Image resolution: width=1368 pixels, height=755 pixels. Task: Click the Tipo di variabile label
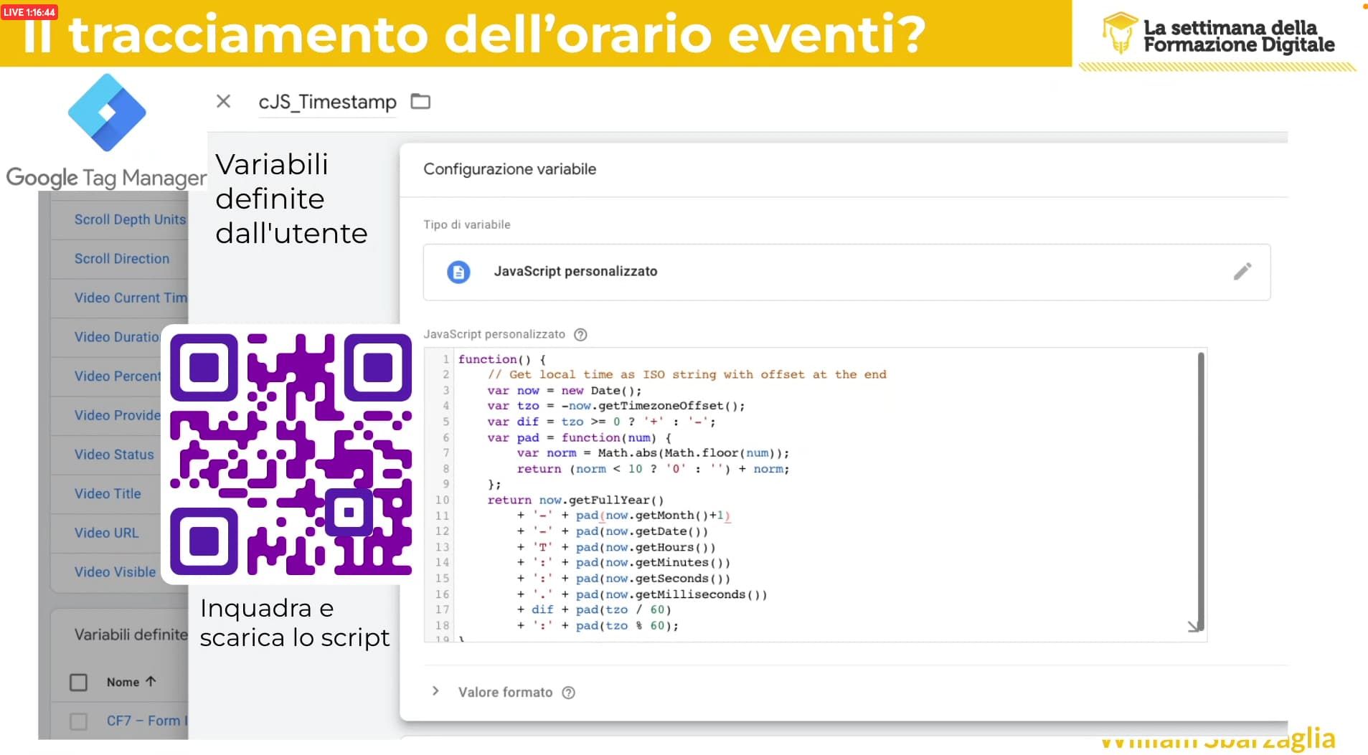pyautogui.click(x=467, y=224)
